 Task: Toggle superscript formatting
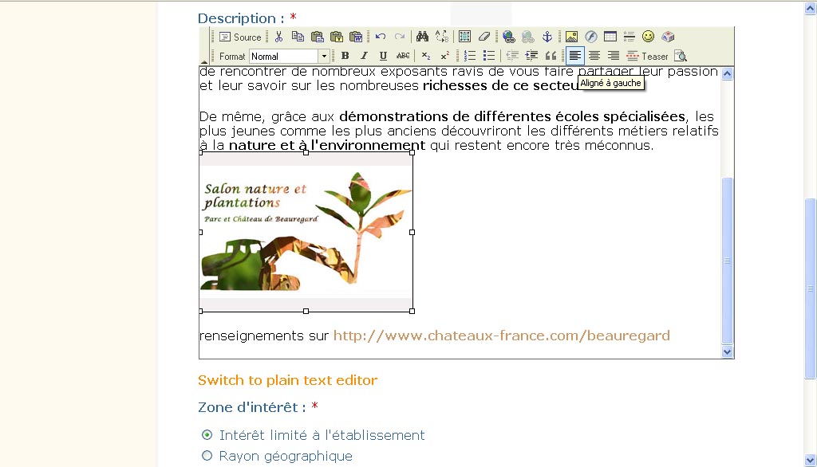445,56
